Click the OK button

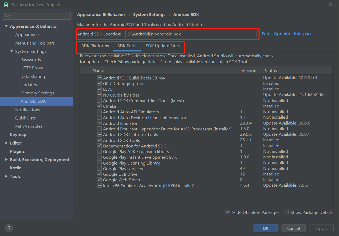click(x=266, y=228)
